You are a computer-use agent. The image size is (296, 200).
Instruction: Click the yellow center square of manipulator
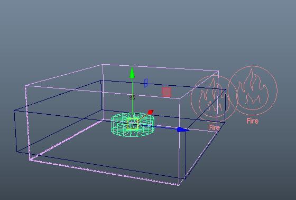133,124
